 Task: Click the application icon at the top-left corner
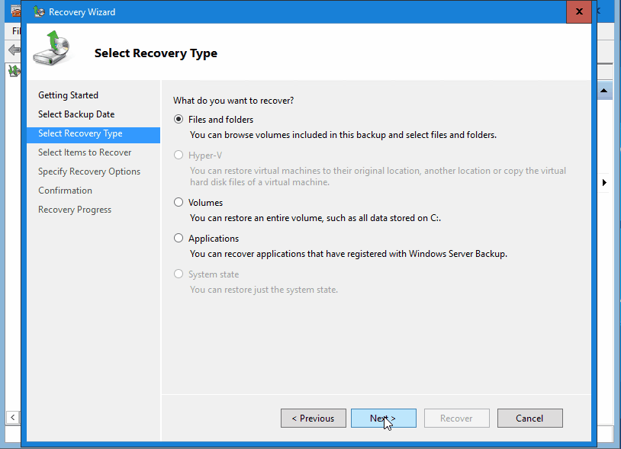pyautogui.click(x=14, y=11)
